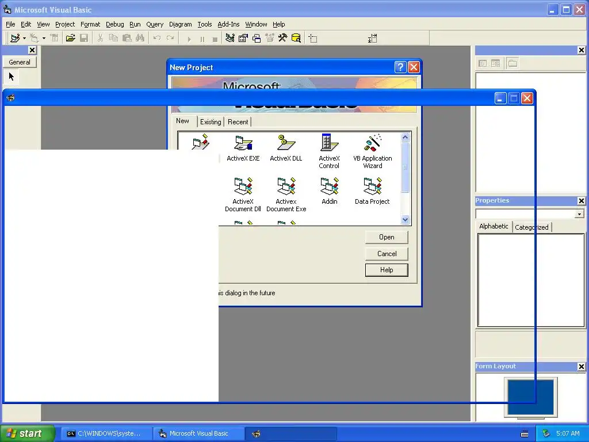Open the Project menu
The width and height of the screenshot is (589, 442).
pos(65,24)
